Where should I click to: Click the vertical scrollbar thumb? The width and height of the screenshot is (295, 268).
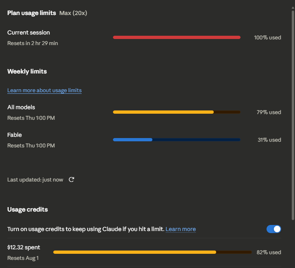pyautogui.click(x=293, y=115)
